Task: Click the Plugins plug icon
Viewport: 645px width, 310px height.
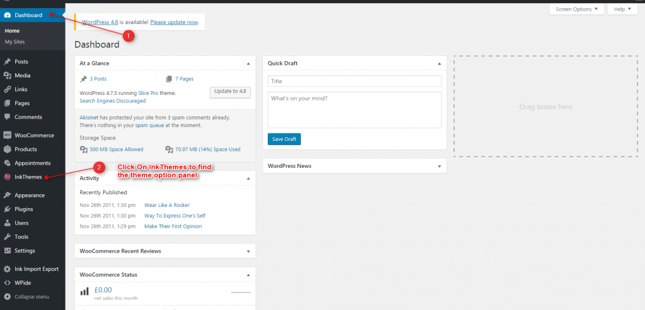Action: (7, 209)
